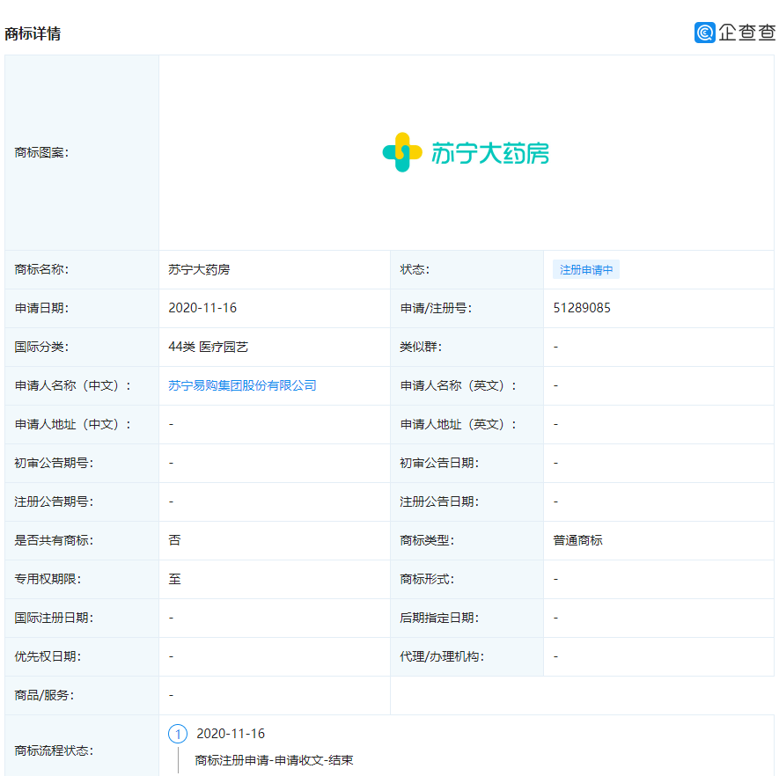Click the 专用权期限 value 至
Screen dimensions: 779x776
[x=174, y=579]
